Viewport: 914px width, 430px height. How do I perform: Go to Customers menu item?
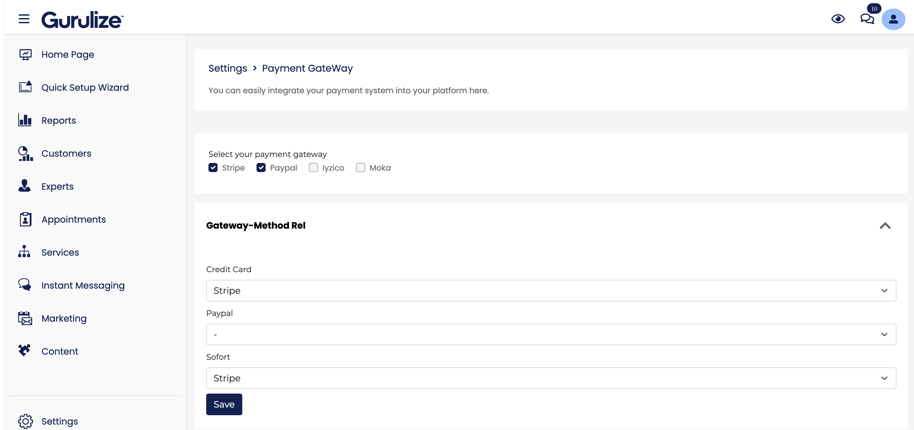[66, 154]
